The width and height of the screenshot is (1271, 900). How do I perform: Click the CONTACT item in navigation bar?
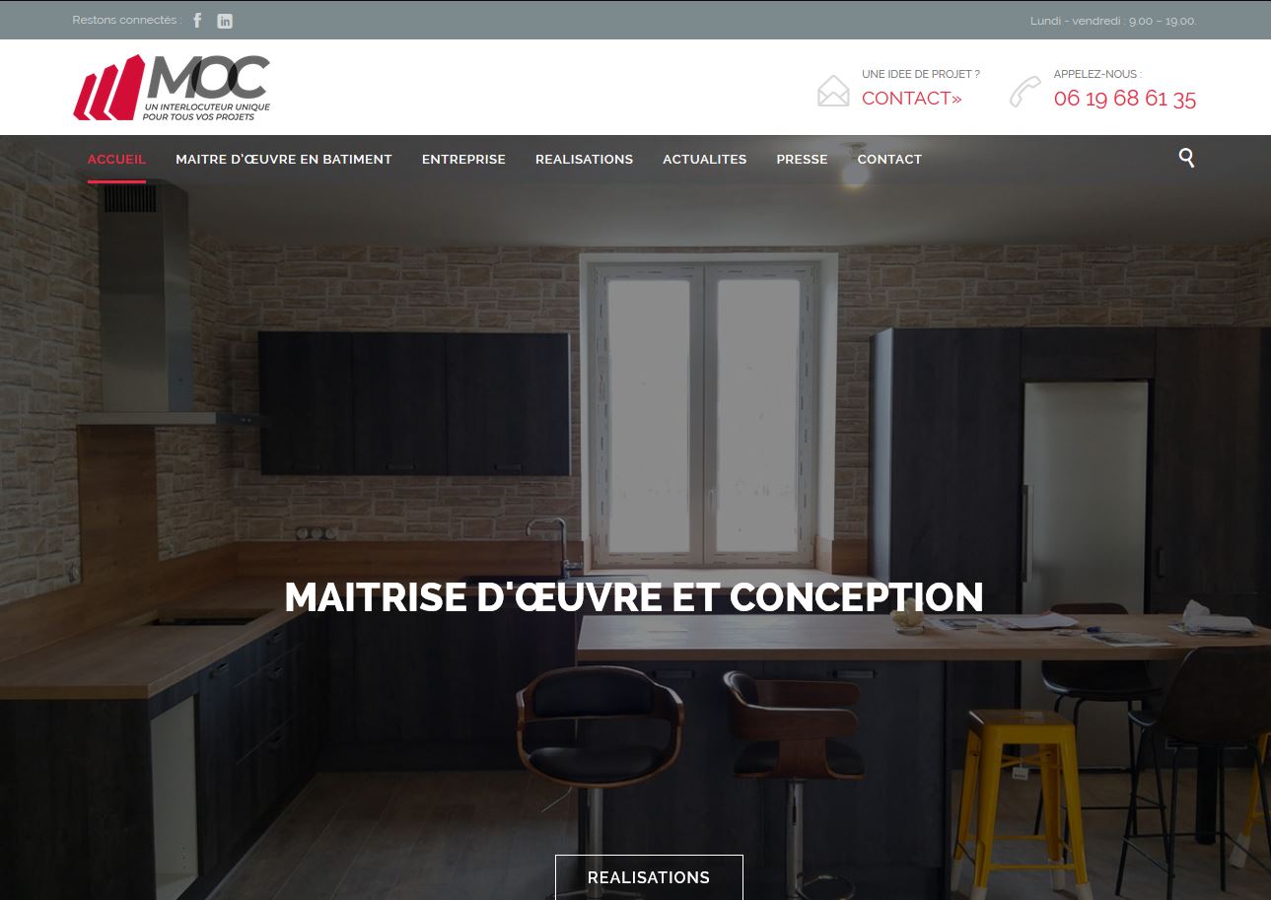click(x=889, y=159)
